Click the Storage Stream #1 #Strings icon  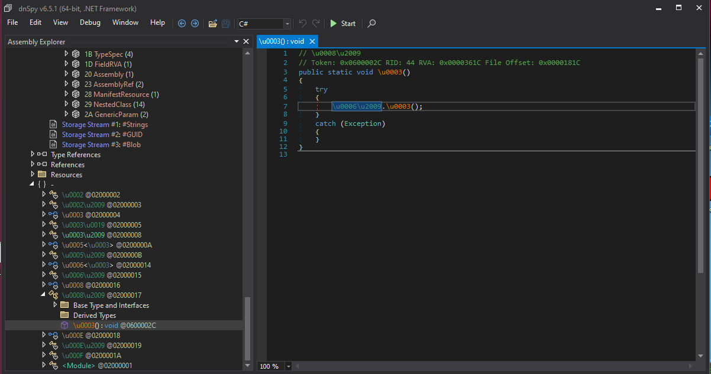(x=53, y=125)
